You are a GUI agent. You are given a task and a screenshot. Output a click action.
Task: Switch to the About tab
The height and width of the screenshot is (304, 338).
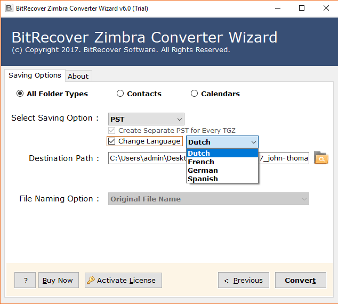click(x=78, y=76)
